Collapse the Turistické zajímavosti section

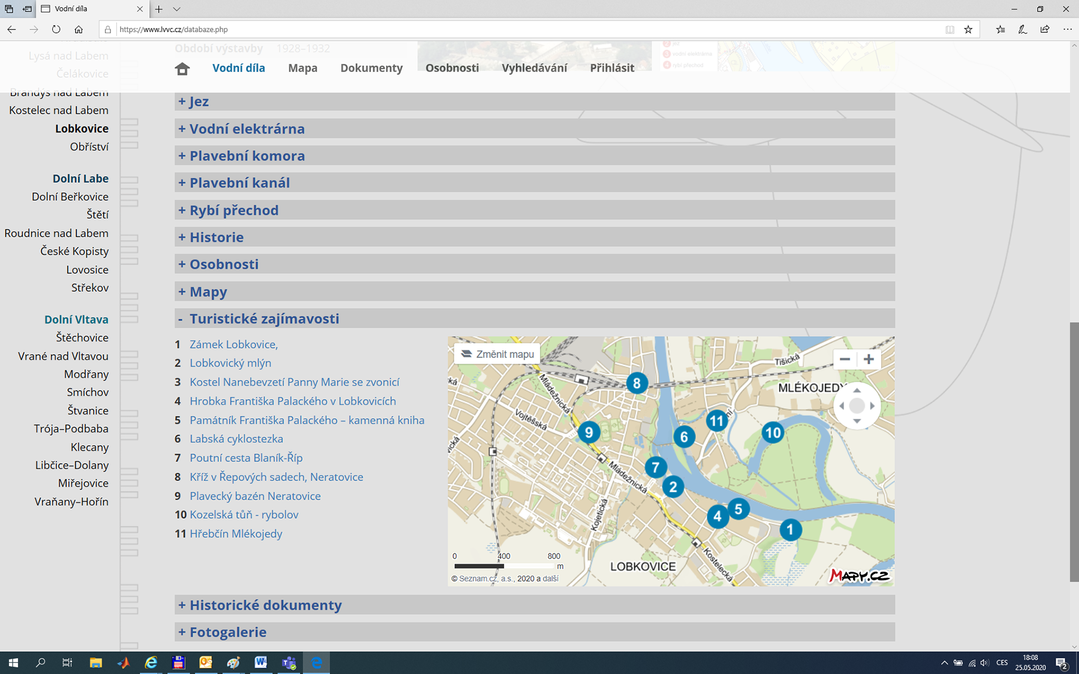tap(264, 319)
